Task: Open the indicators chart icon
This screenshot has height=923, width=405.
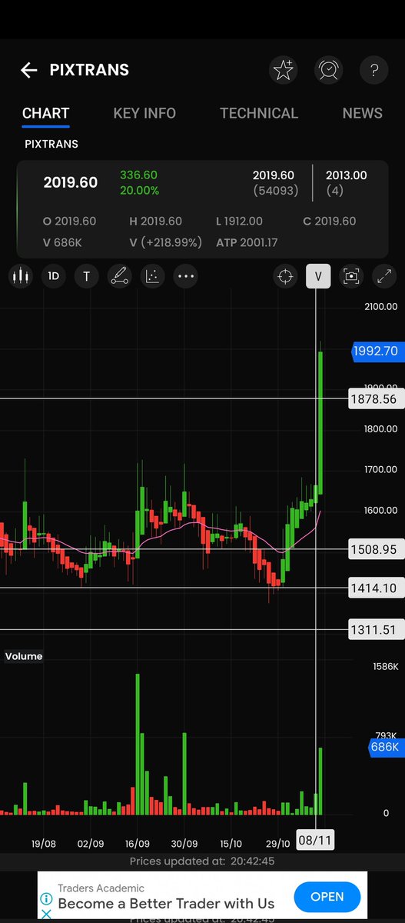Action: click(152, 276)
